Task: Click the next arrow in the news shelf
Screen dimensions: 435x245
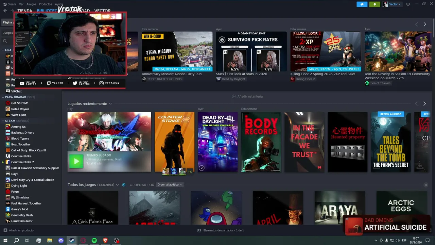Action: (424, 24)
